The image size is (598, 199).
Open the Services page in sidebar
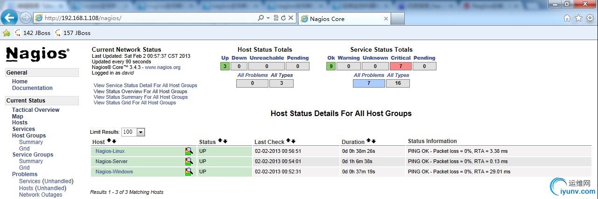23,129
